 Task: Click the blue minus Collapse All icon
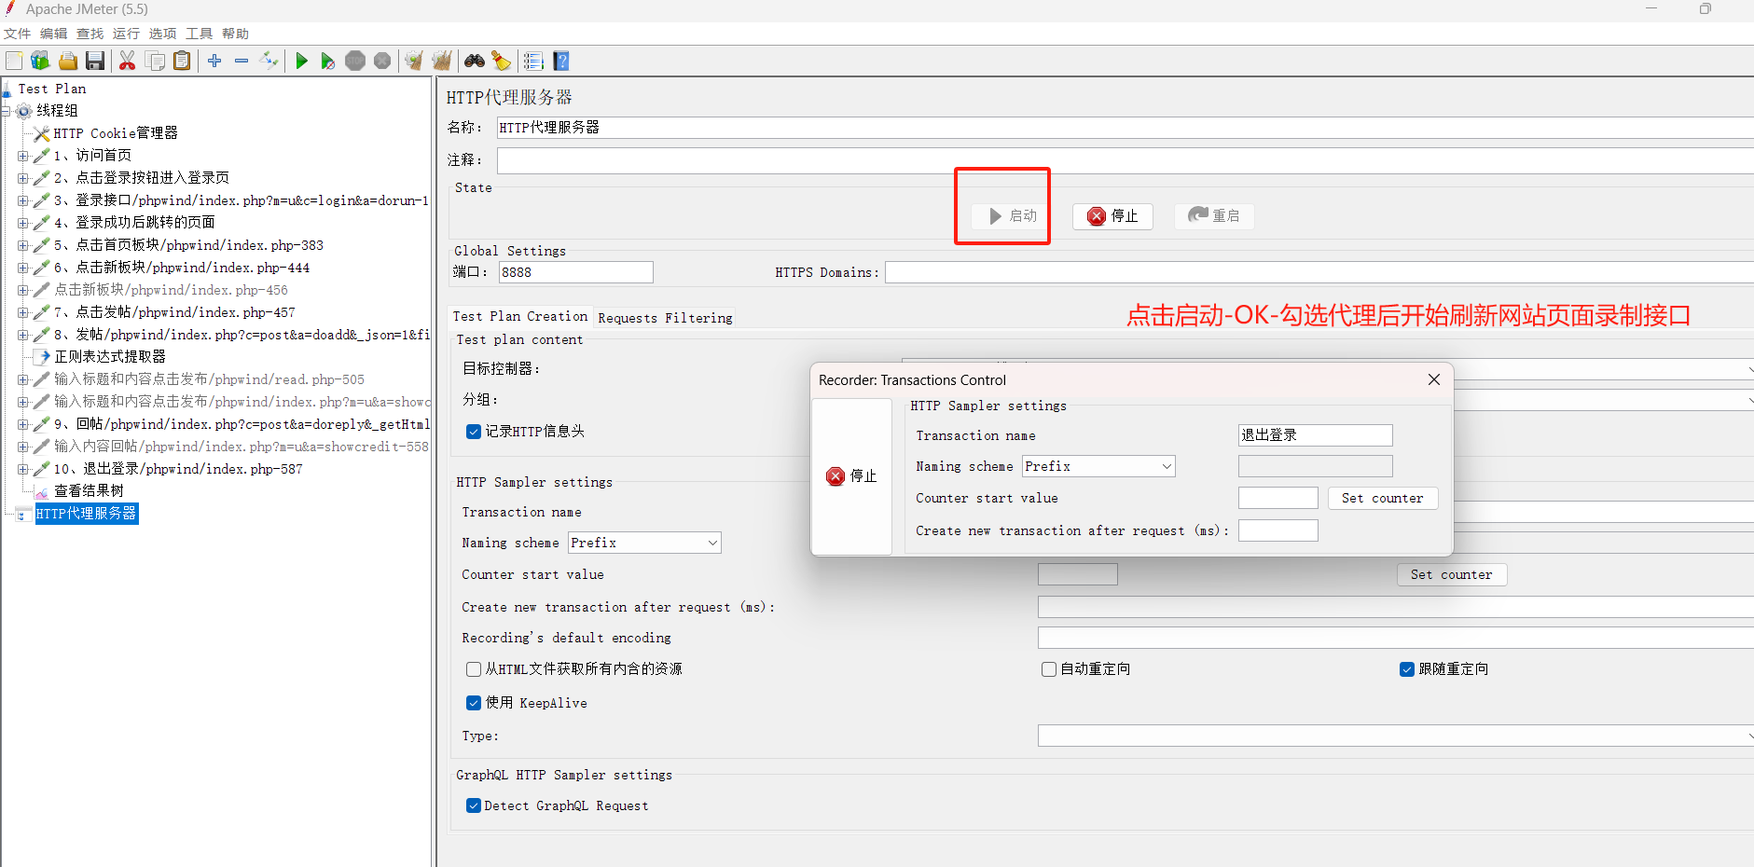tap(242, 61)
